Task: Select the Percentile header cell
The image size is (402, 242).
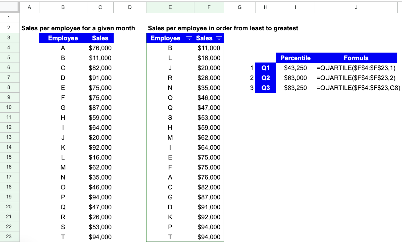Action: coord(295,58)
